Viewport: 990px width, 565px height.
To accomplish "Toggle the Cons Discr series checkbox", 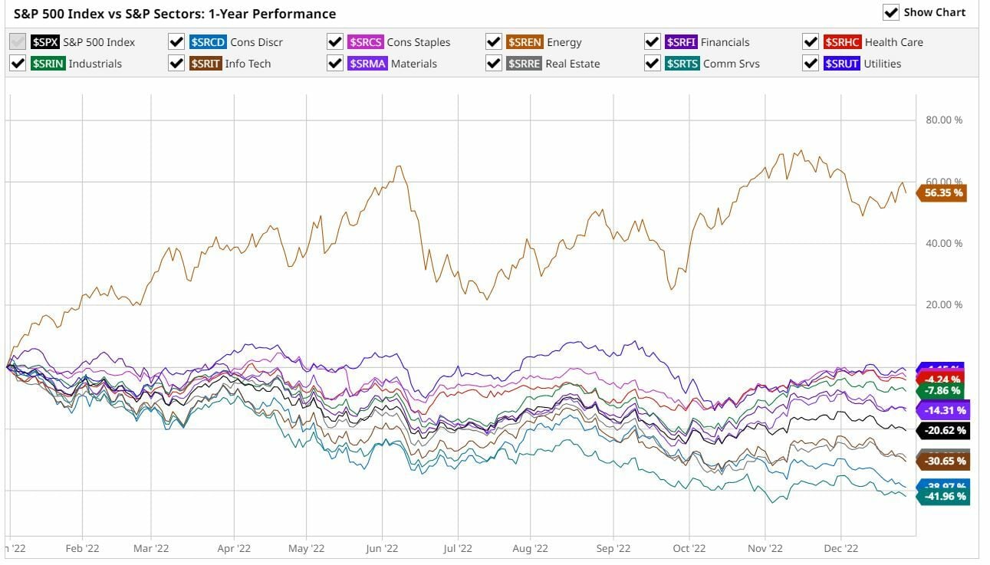I will 176,42.
